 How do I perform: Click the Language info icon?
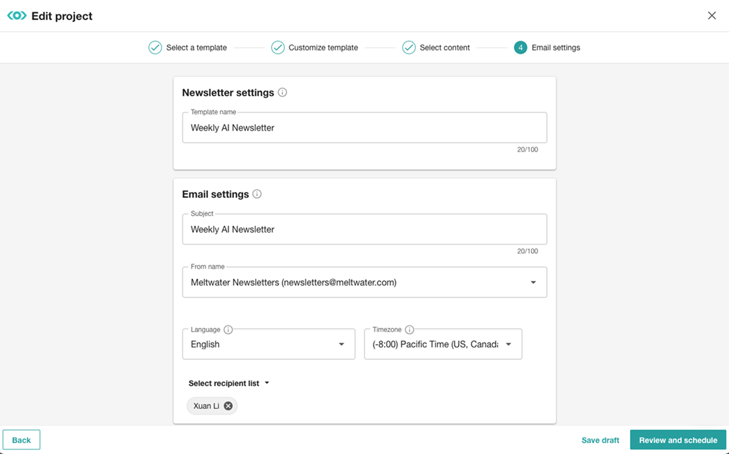[x=227, y=329]
